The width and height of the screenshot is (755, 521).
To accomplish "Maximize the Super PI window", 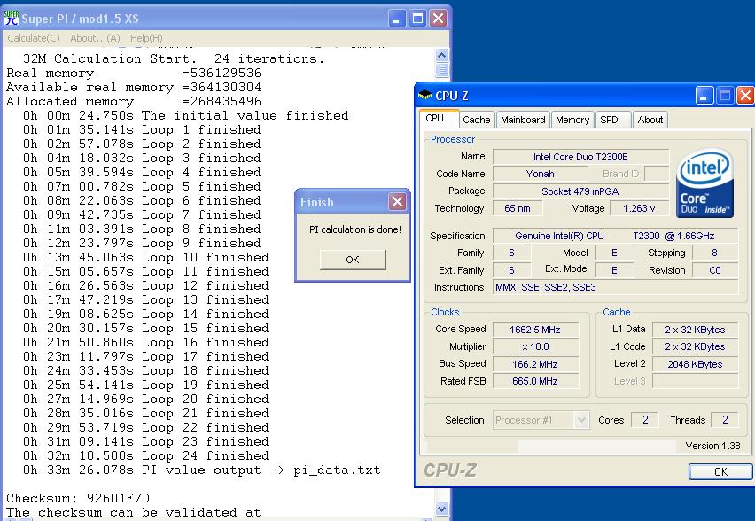I will click(417, 19).
